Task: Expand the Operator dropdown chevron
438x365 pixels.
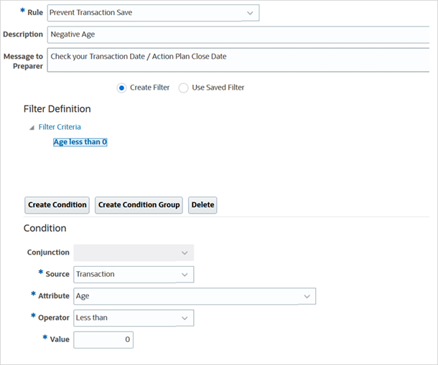Action: click(x=185, y=317)
